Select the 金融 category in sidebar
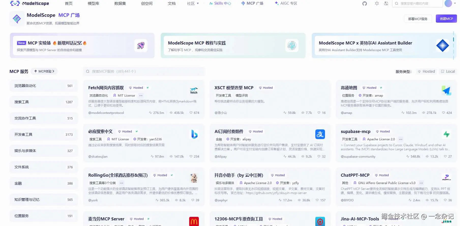Image resolution: width=460 pixels, height=226 pixels. [44, 184]
